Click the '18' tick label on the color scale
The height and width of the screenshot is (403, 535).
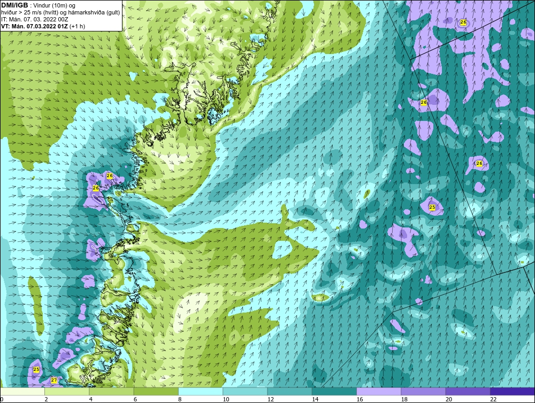tap(404, 400)
